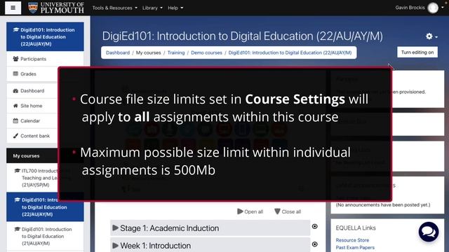Click the DigiEd101 breadcrumb link
Screen dimensions: 449x252
coord(290,52)
